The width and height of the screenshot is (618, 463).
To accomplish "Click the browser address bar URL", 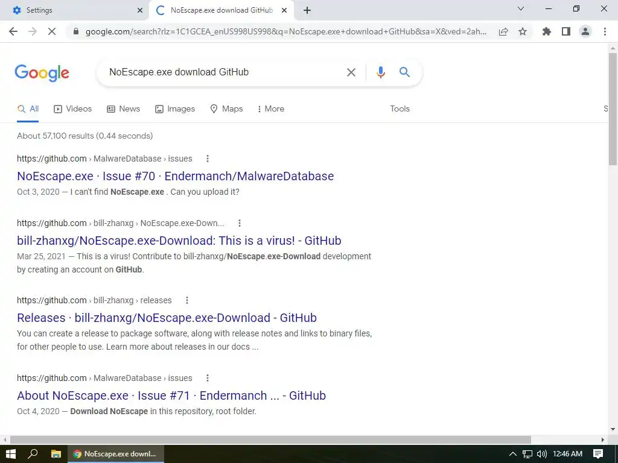I will pyautogui.click(x=285, y=31).
